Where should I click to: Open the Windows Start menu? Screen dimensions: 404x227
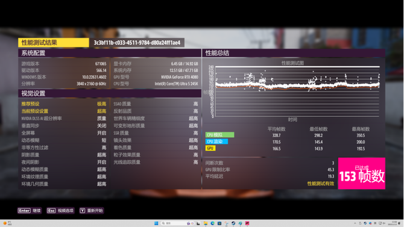(156, 223)
